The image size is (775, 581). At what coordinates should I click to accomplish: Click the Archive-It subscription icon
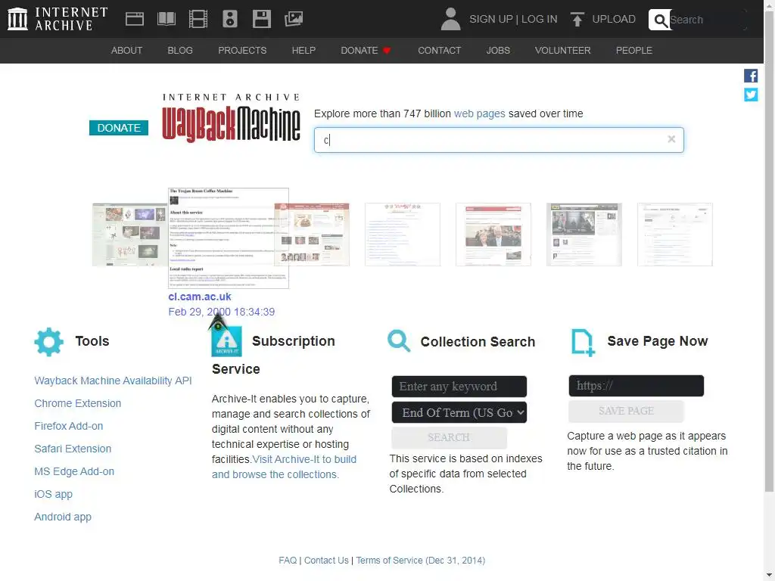click(x=226, y=341)
